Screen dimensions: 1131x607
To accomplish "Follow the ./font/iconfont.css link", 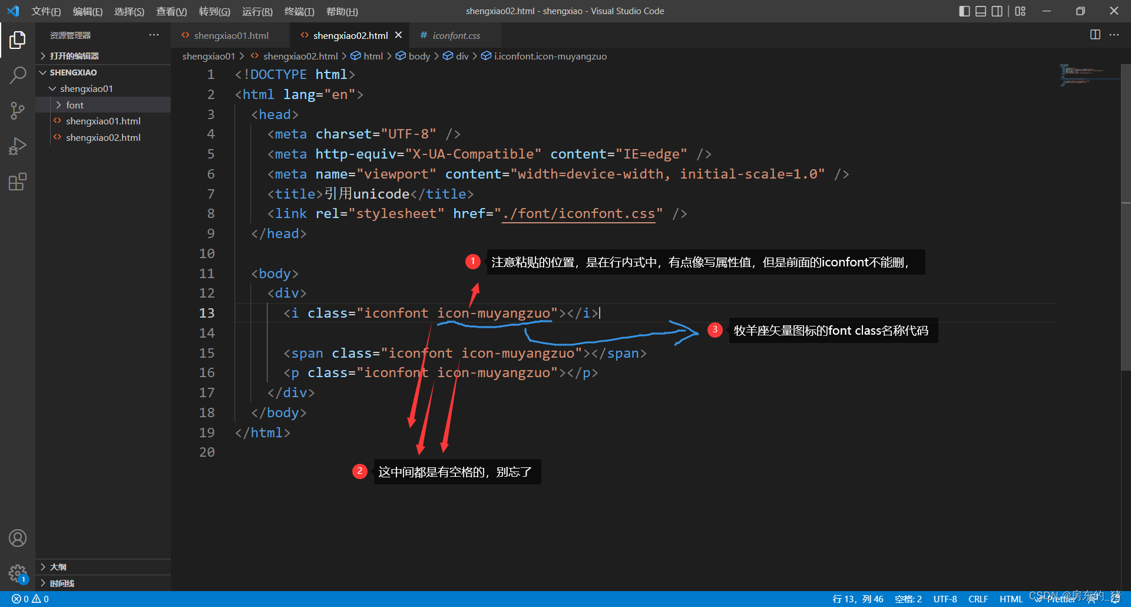I will [578, 214].
